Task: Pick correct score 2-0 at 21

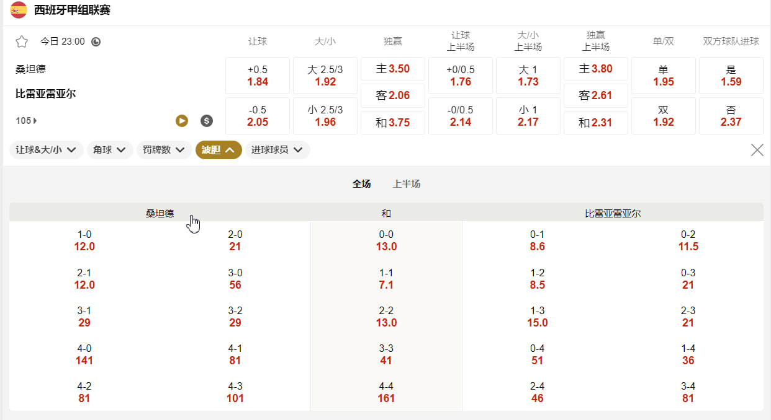Action: click(x=235, y=241)
